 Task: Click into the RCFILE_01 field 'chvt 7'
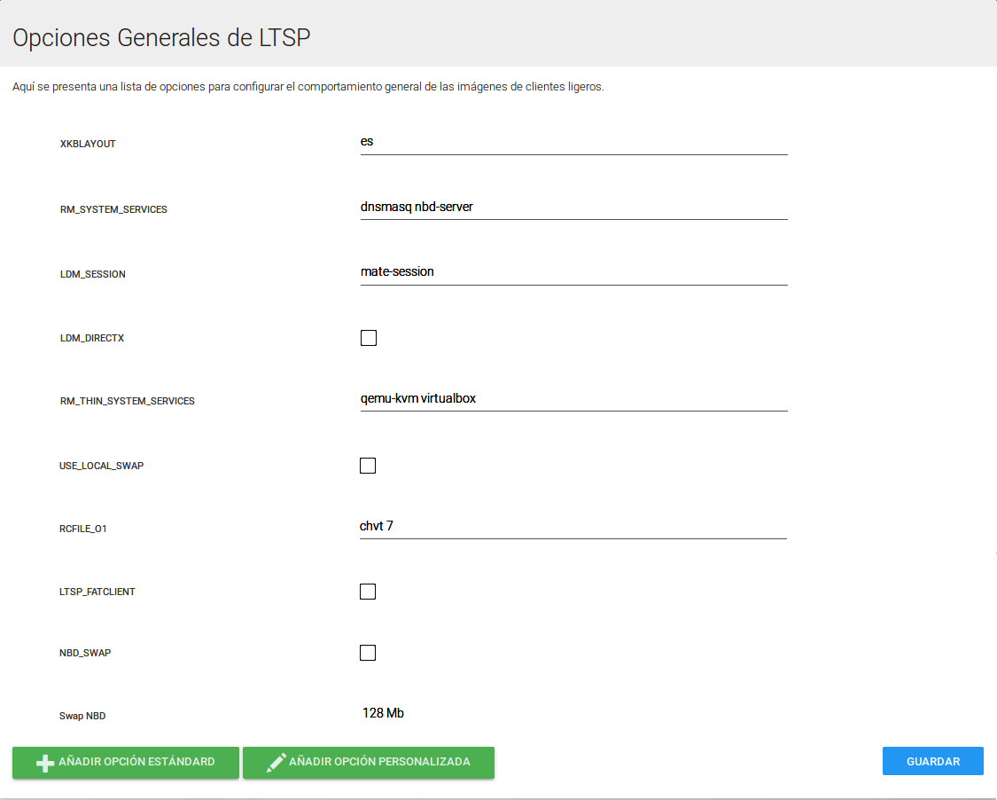click(x=573, y=527)
